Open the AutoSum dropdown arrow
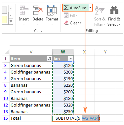The width and height of the screenshot is (124, 125). pyautogui.click(x=90, y=8)
